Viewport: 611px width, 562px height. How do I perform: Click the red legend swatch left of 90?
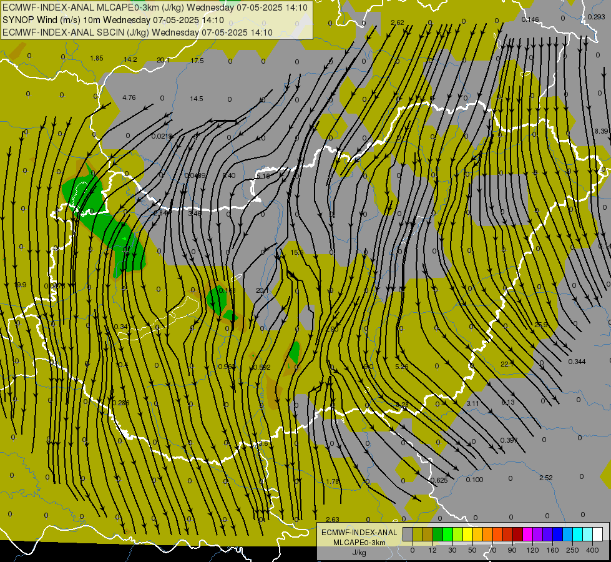(508, 535)
